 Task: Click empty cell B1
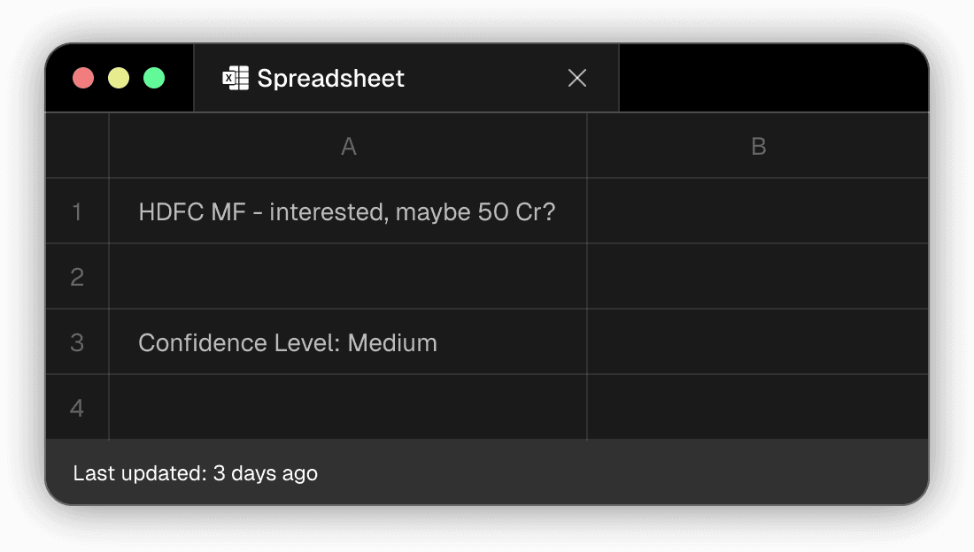point(758,211)
